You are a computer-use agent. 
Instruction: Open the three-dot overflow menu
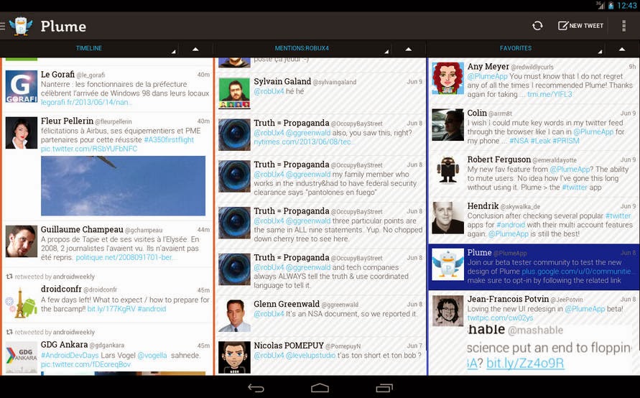coord(623,26)
